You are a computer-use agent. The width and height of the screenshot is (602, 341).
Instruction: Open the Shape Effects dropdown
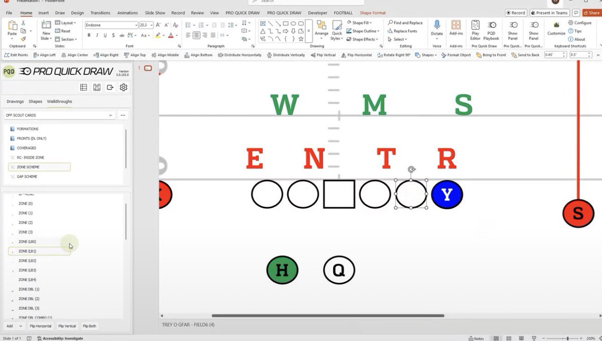(363, 39)
